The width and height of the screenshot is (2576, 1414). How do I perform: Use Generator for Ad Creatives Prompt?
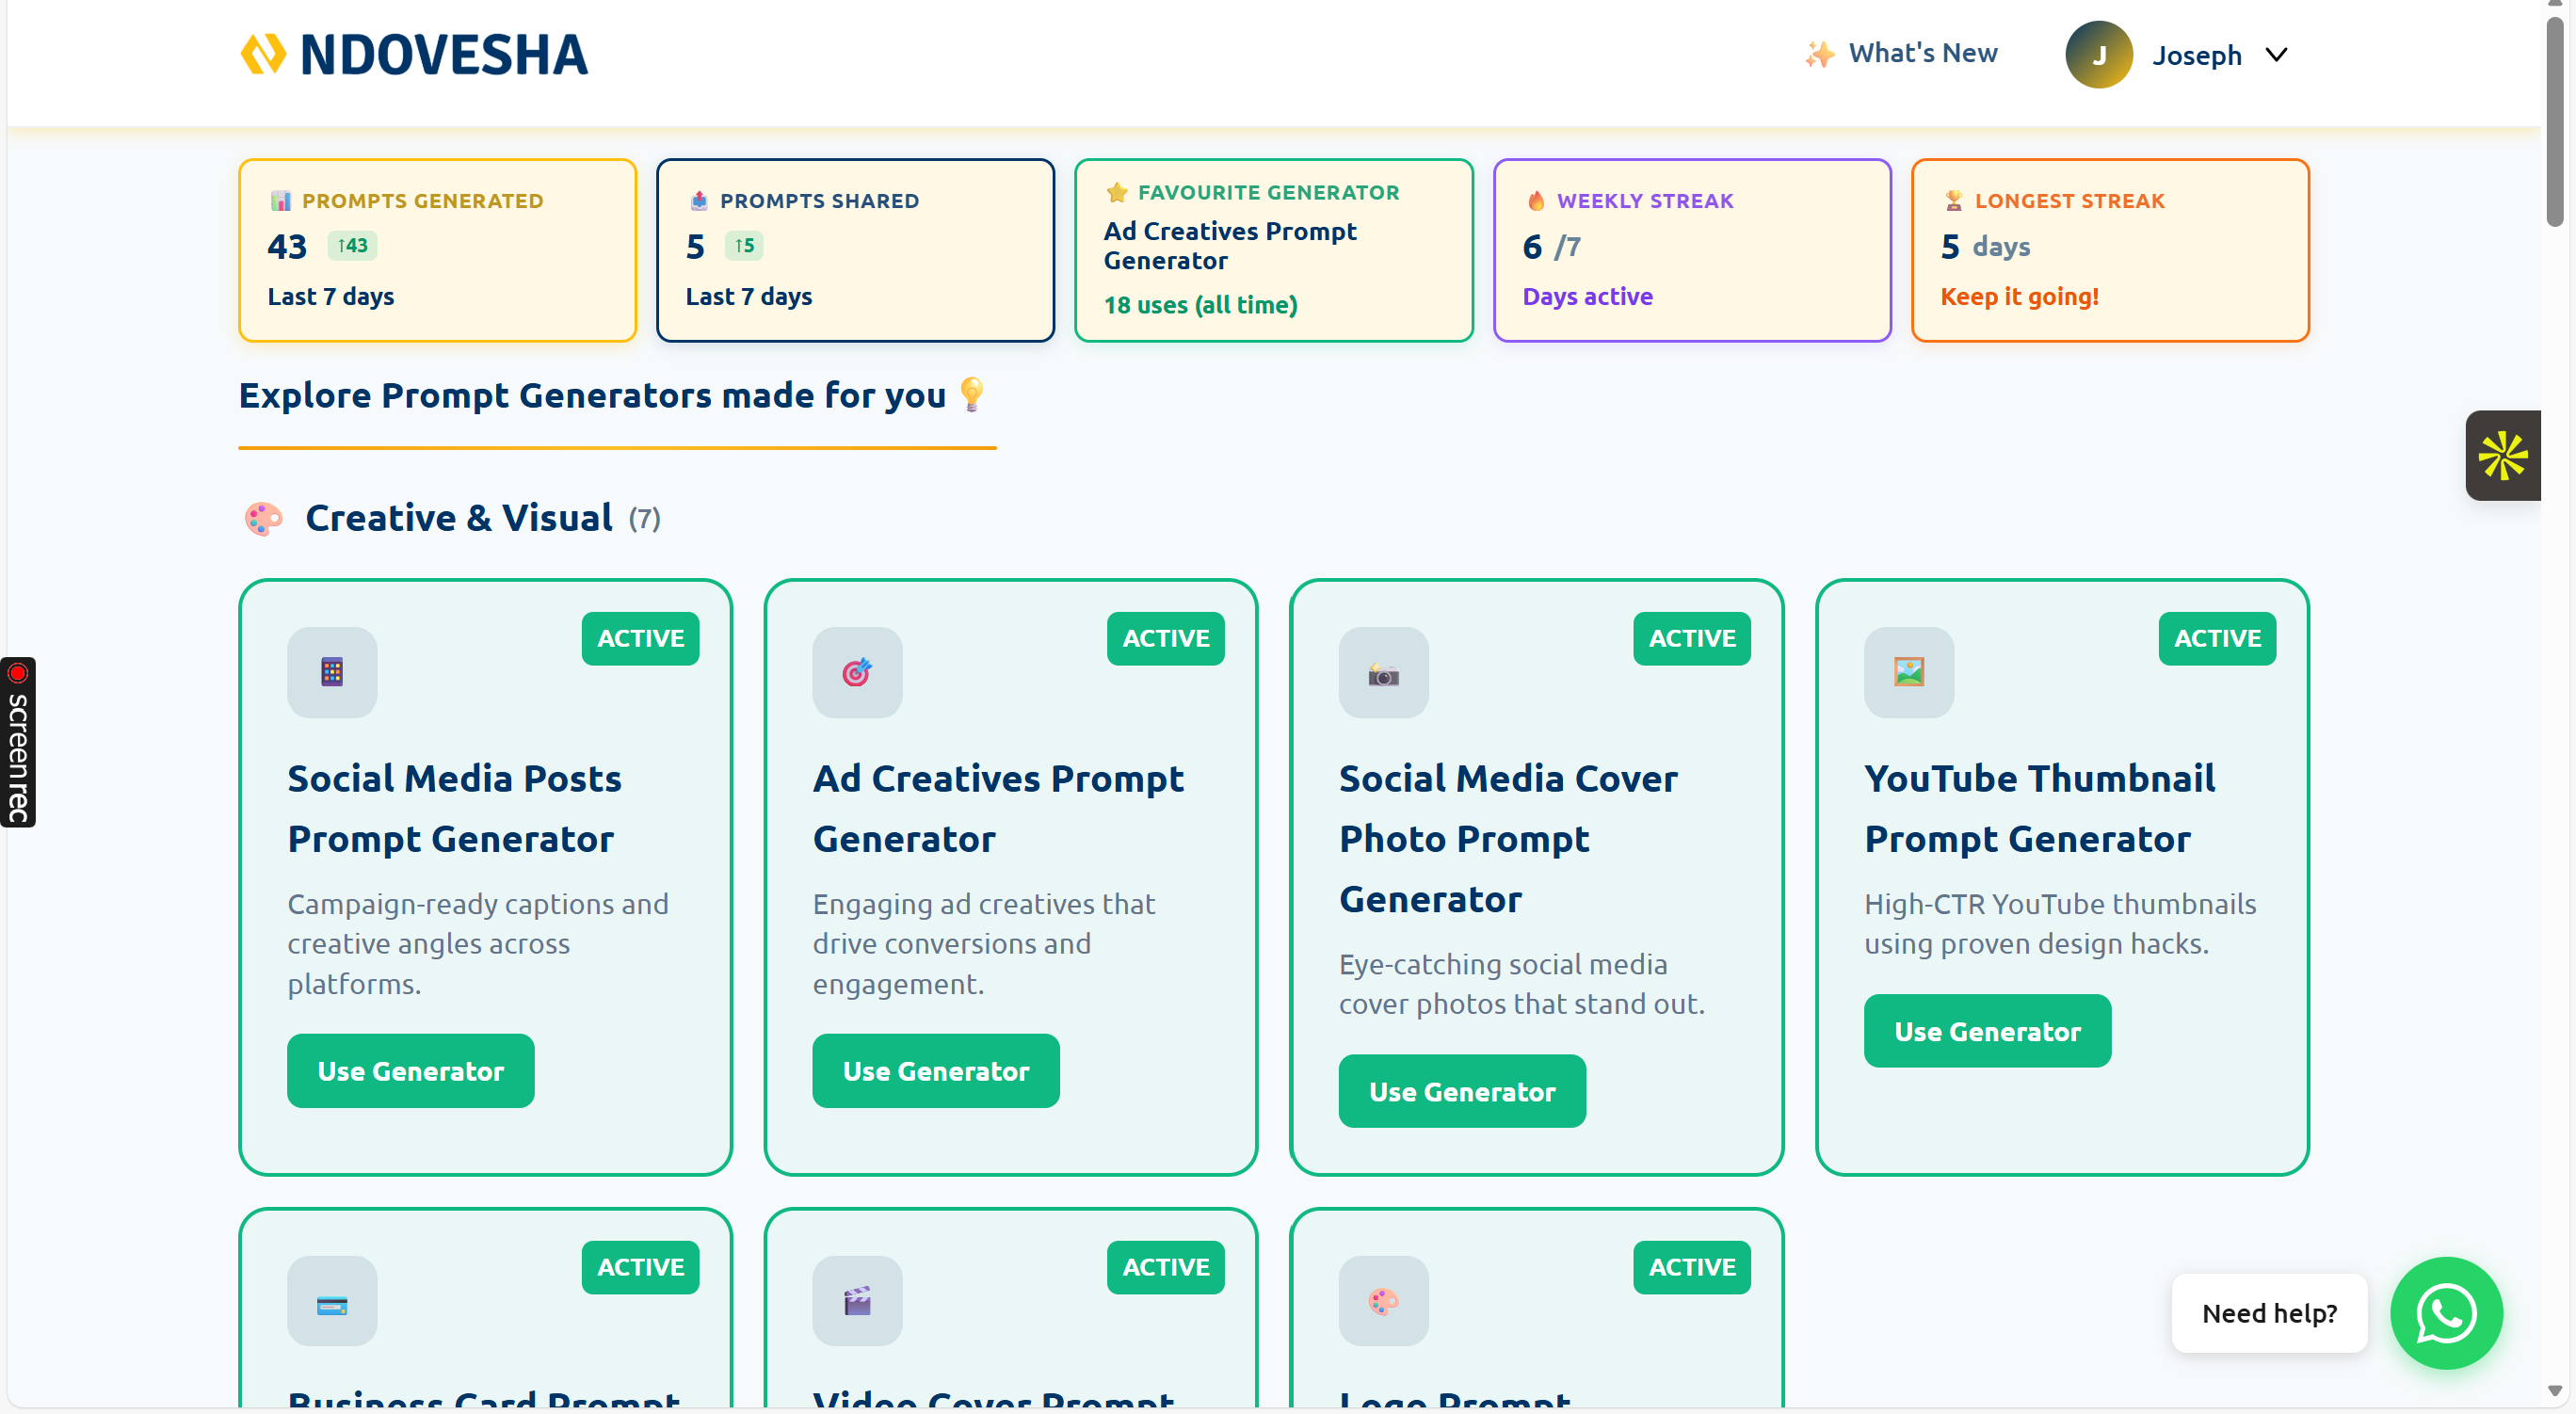(x=935, y=1070)
